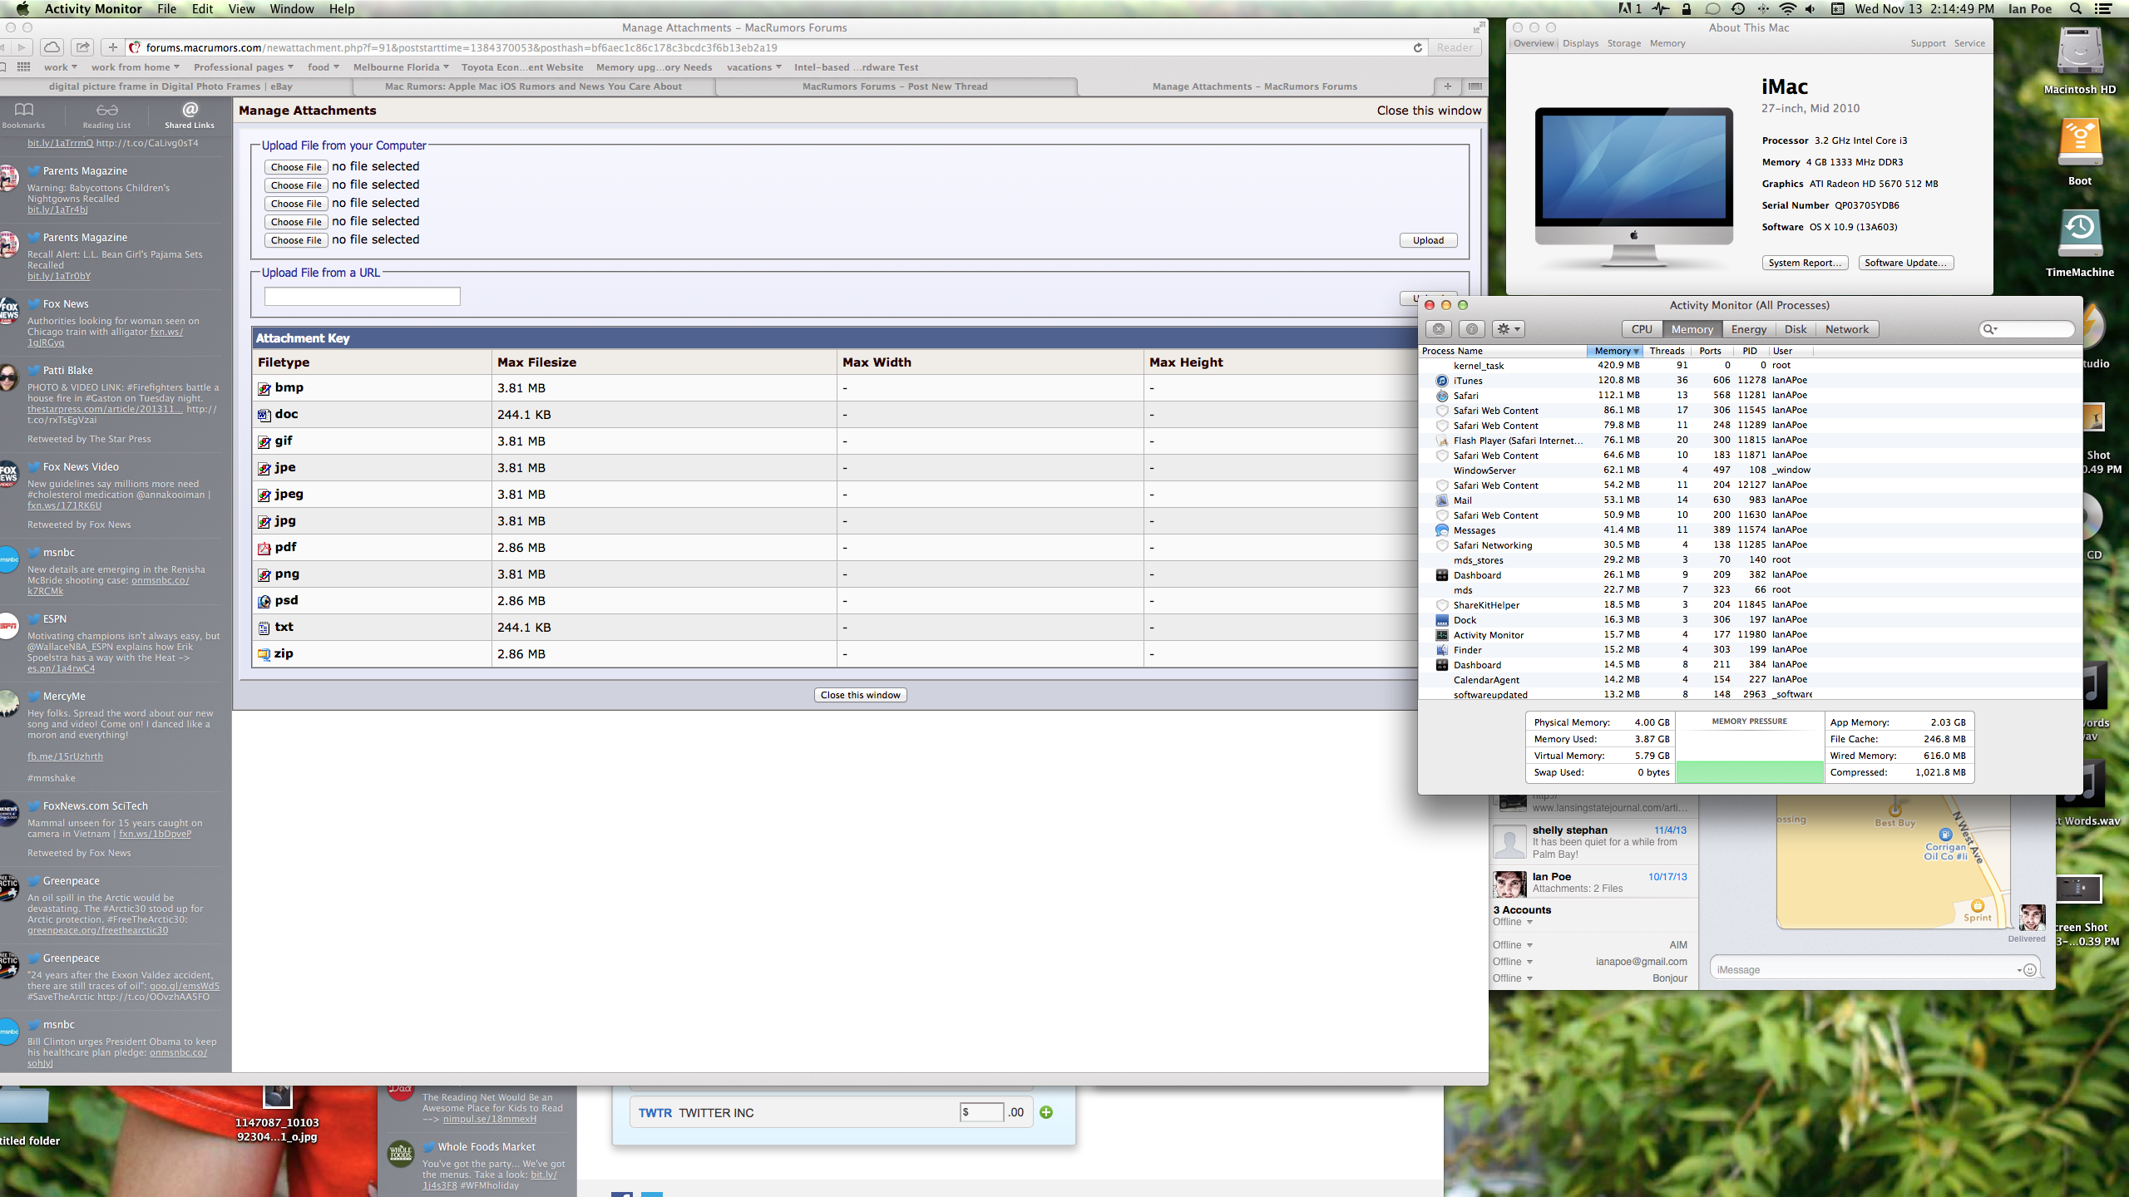This screenshot has width=2129, height=1197.
Task: Open the Storage tab in About This Mac
Action: [x=1624, y=43]
